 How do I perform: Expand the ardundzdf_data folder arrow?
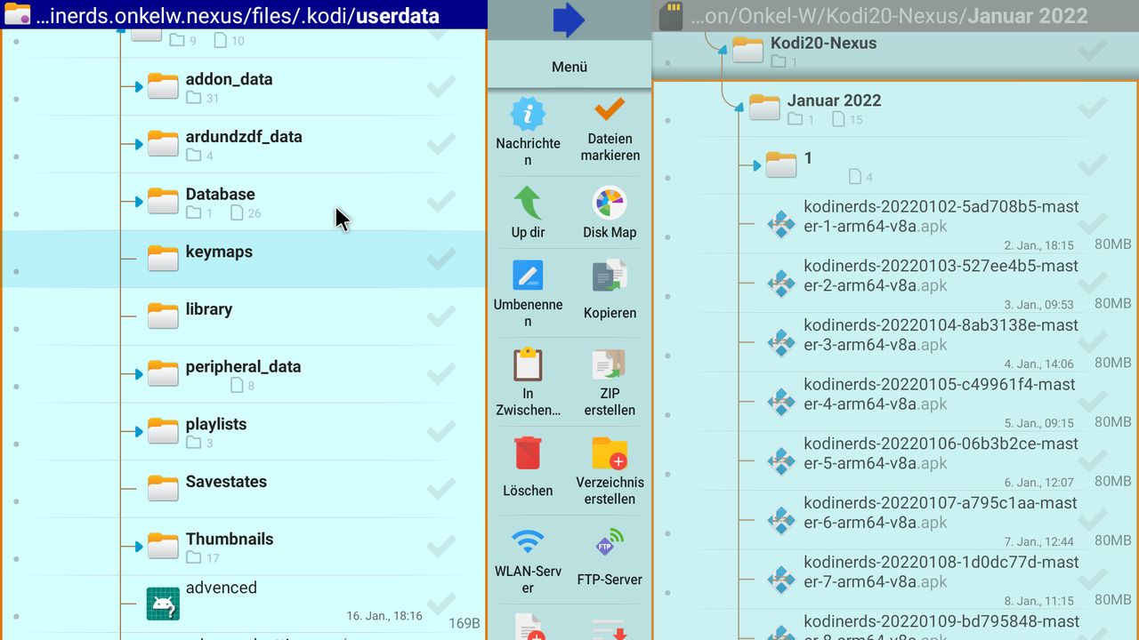pyautogui.click(x=139, y=144)
